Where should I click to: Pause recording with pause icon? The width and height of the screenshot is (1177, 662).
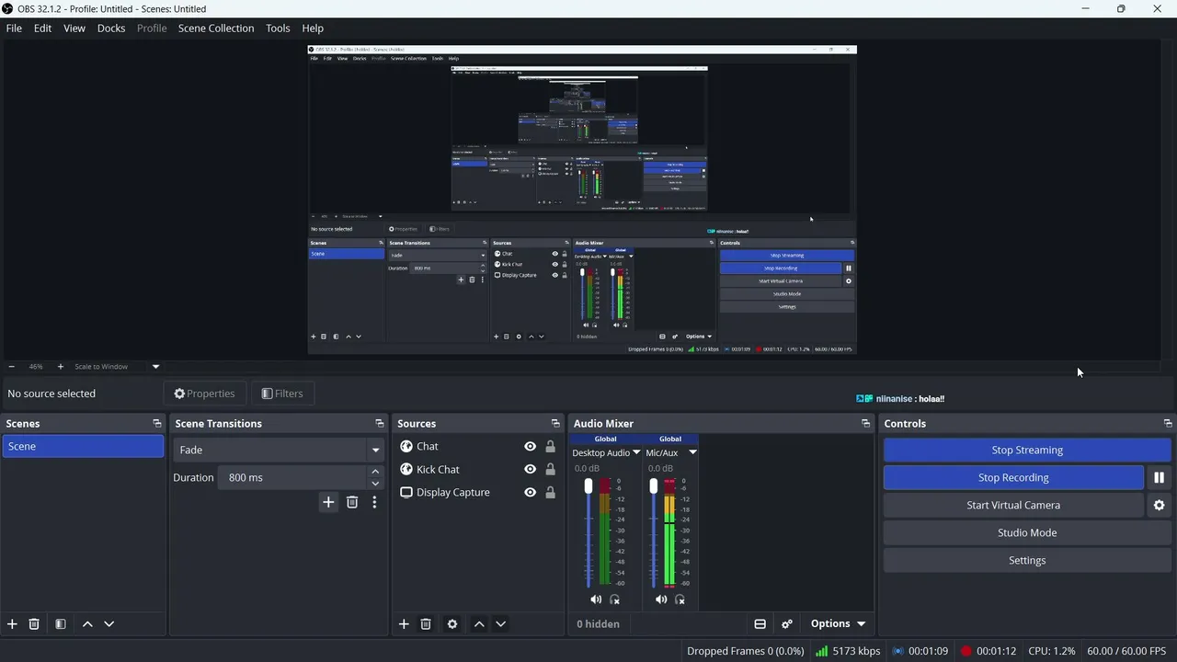click(1159, 477)
